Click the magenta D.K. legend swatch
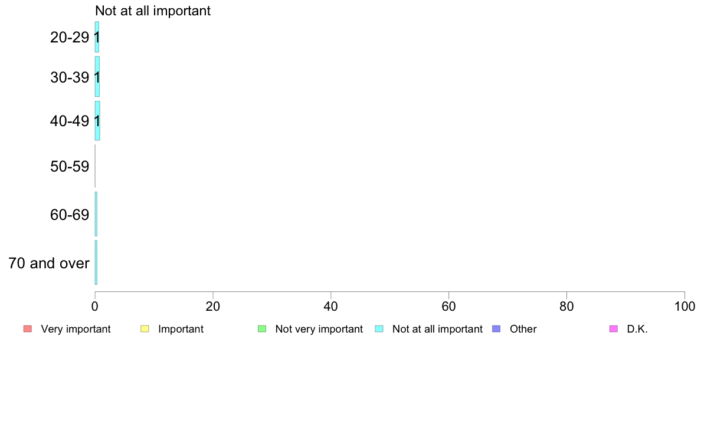Image resolution: width=701 pixels, height=434 pixels. click(614, 329)
